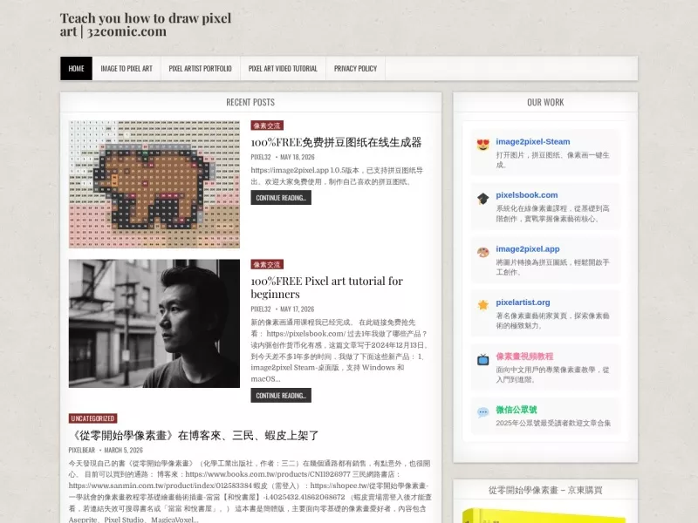The image size is (698, 523).
Task: Open the post titled 100%FREE免费拼豆图纸在线生成器
Action: point(336,142)
